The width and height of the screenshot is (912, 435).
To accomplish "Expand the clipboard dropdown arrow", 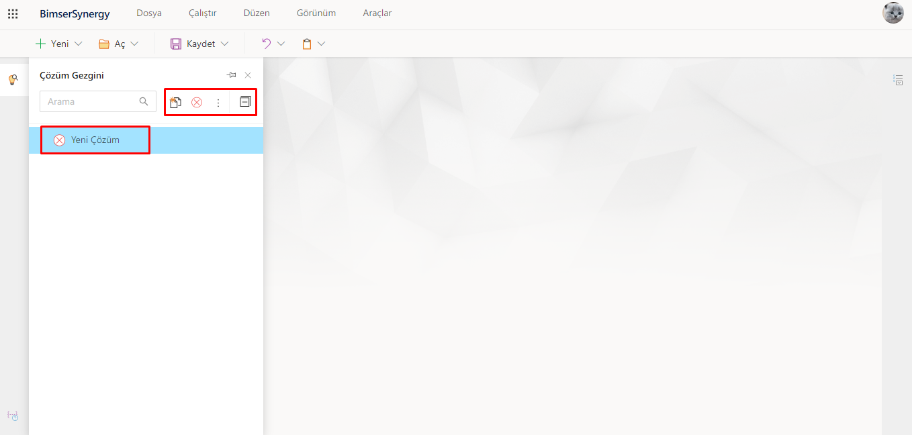I will [321, 44].
